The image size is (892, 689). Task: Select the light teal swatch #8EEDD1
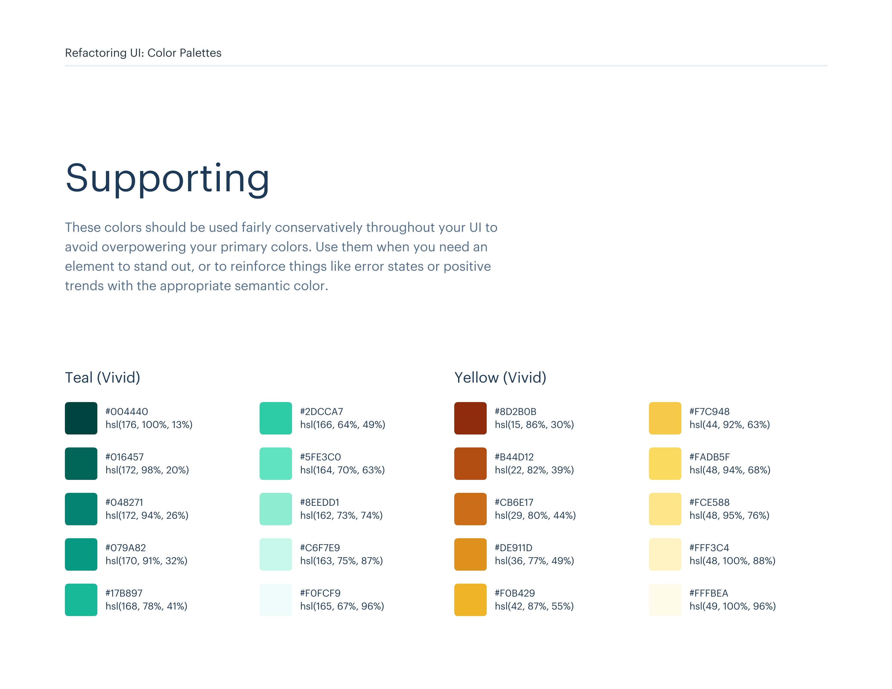click(x=276, y=509)
